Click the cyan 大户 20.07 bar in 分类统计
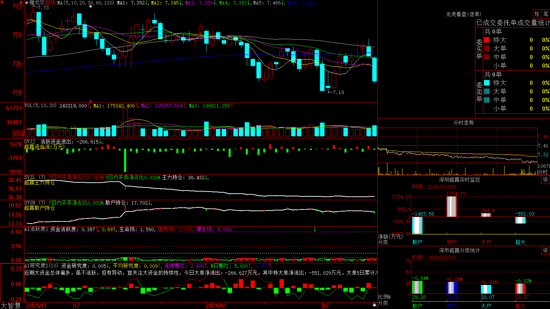The height and width of the screenshot is (309, 550). click(486, 289)
